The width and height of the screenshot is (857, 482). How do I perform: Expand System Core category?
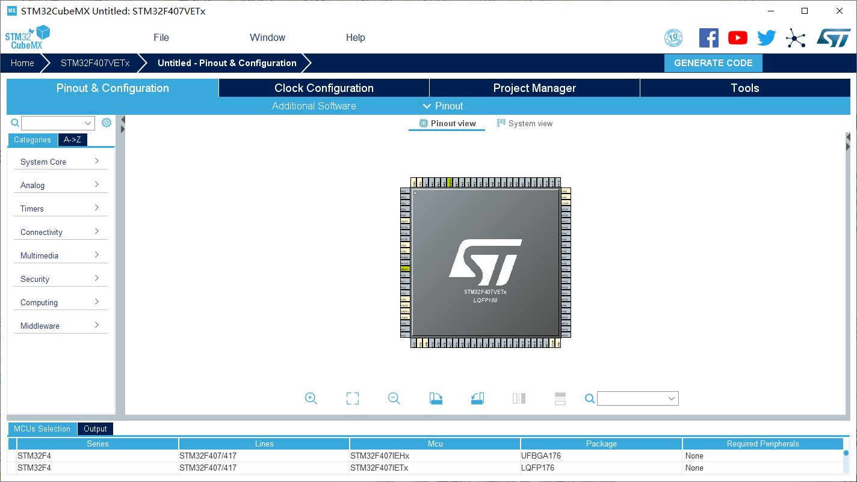pyautogui.click(x=60, y=162)
